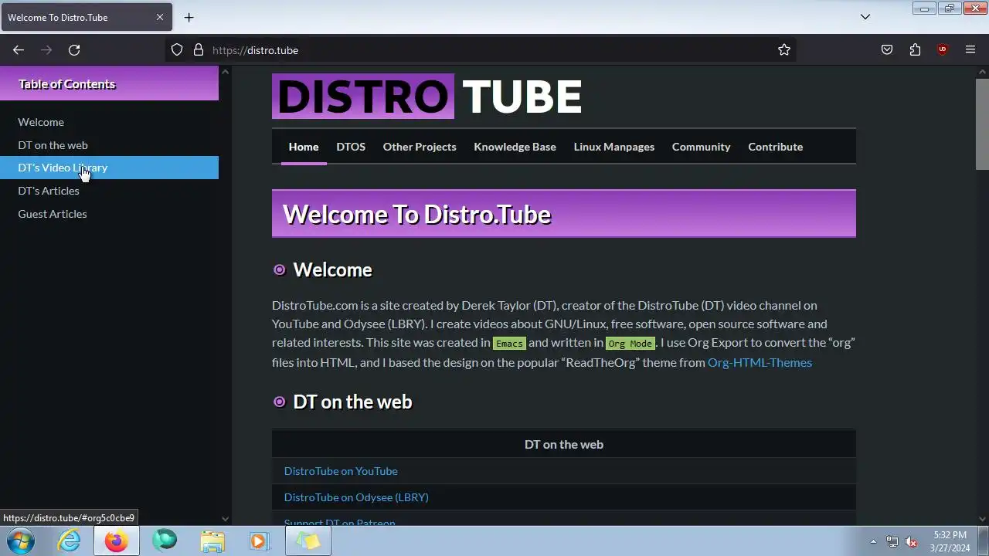Screen dimensions: 989x556
Task: Open the Knowledge Base menu item
Action: coord(515,147)
